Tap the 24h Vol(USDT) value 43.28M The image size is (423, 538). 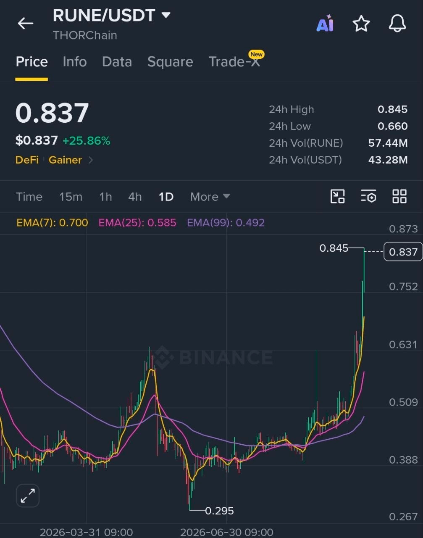pos(388,160)
